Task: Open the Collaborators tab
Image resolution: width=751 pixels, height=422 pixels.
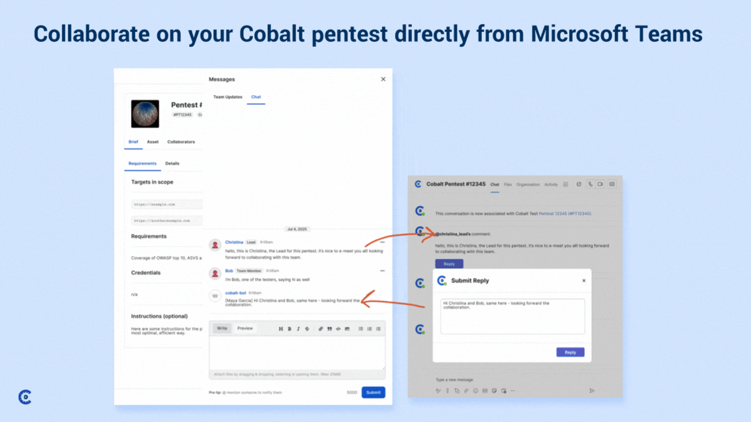Action: [x=181, y=142]
